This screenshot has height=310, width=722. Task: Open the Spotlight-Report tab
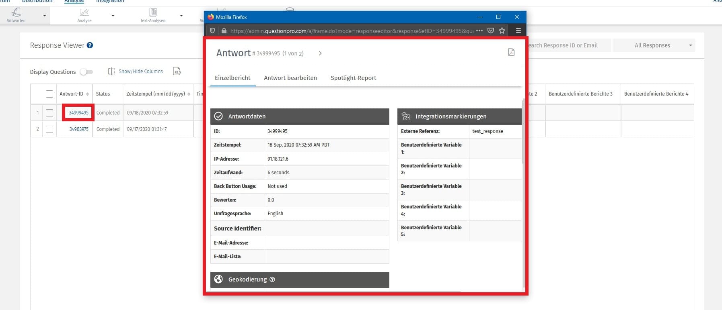(x=353, y=78)
